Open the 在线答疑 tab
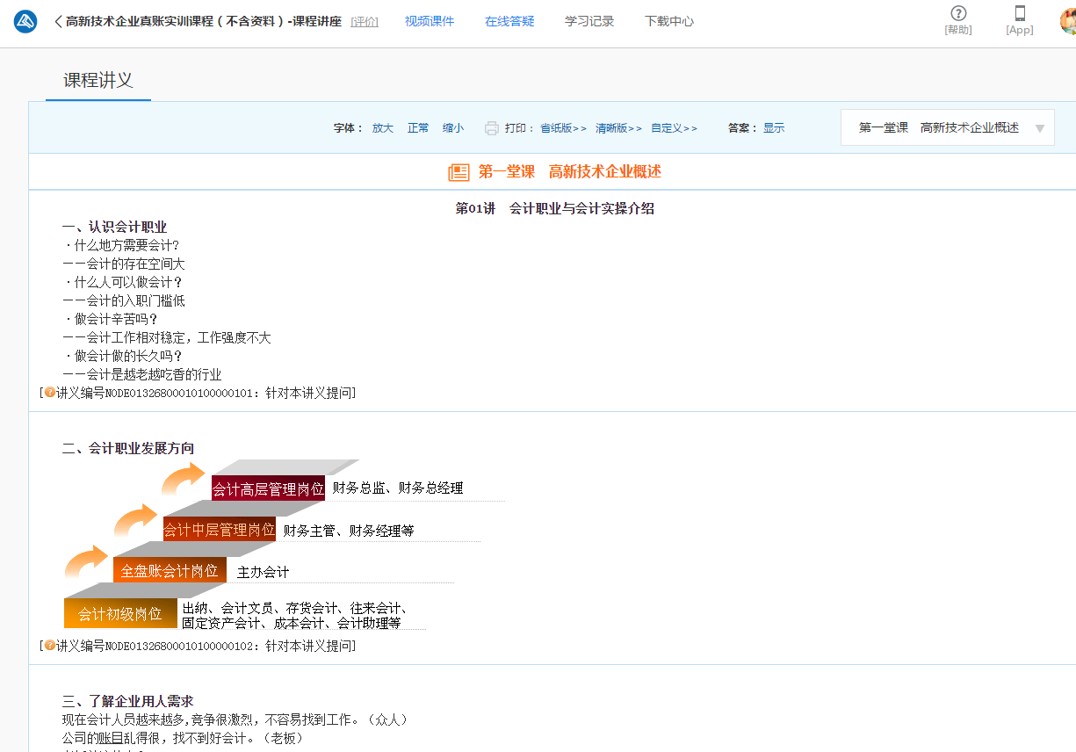Screen dimensions: 1076x752 [x=509, y=21]
